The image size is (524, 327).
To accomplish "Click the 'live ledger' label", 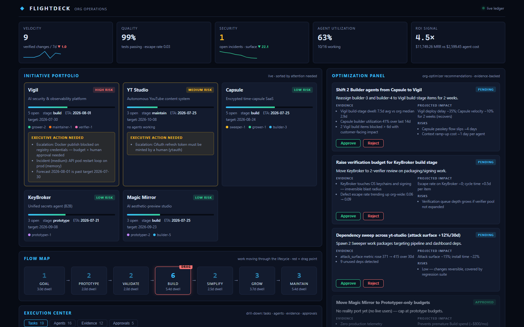I will coord(495,8).
